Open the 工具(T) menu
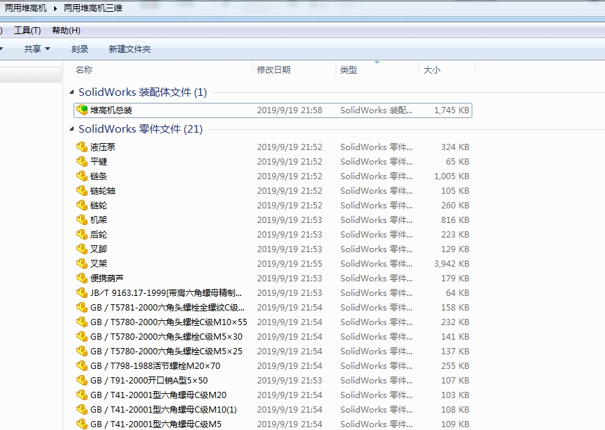This screenshot has height=430, width=605. (x=27, y=31)
